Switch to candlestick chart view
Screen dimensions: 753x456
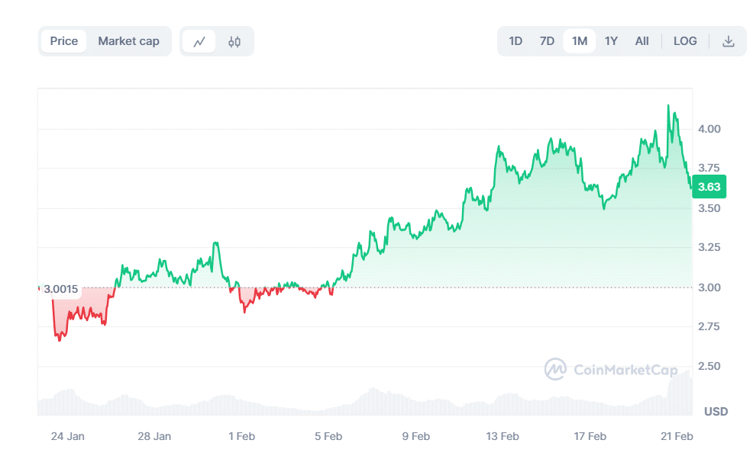(234, 41)
